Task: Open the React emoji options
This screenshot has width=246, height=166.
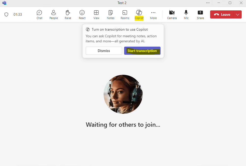Action: point(82,15)
